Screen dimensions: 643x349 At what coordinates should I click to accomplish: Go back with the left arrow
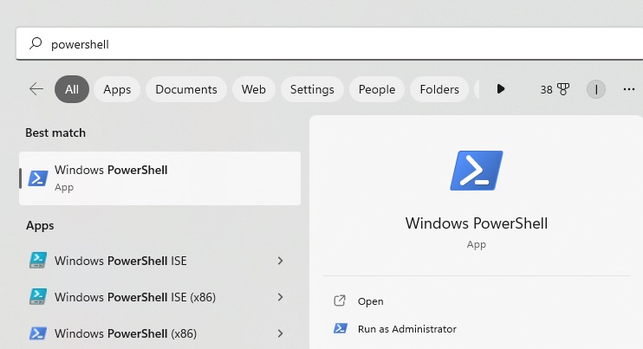click(x=36, y=89)
